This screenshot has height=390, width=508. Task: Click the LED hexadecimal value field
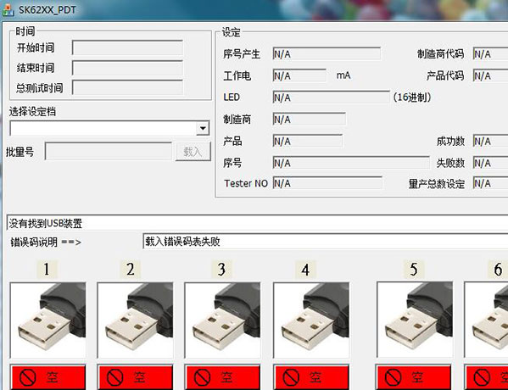(331, 97)
